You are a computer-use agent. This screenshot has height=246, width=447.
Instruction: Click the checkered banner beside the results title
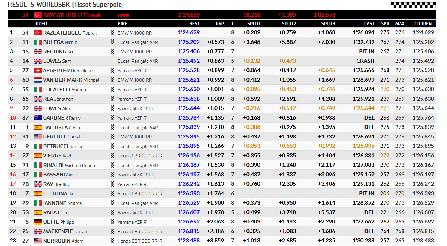413,5
